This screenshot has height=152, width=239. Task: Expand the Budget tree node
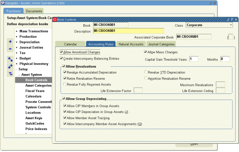[17, 58]
